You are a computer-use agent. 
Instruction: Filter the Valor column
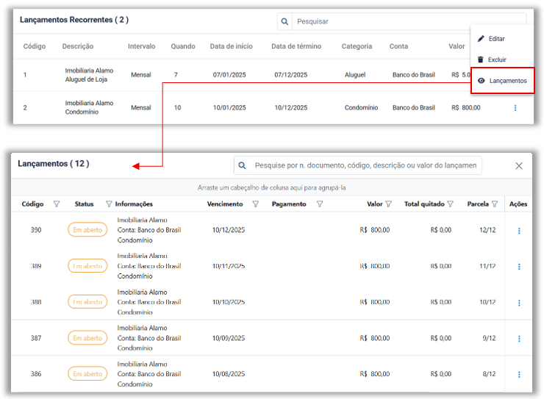[389, 204]
